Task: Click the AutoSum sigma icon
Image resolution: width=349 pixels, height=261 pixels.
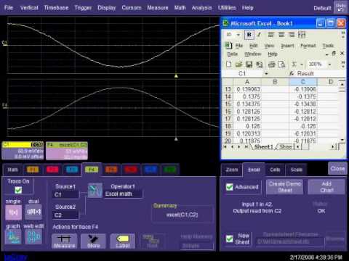Action: coord(294,65)
